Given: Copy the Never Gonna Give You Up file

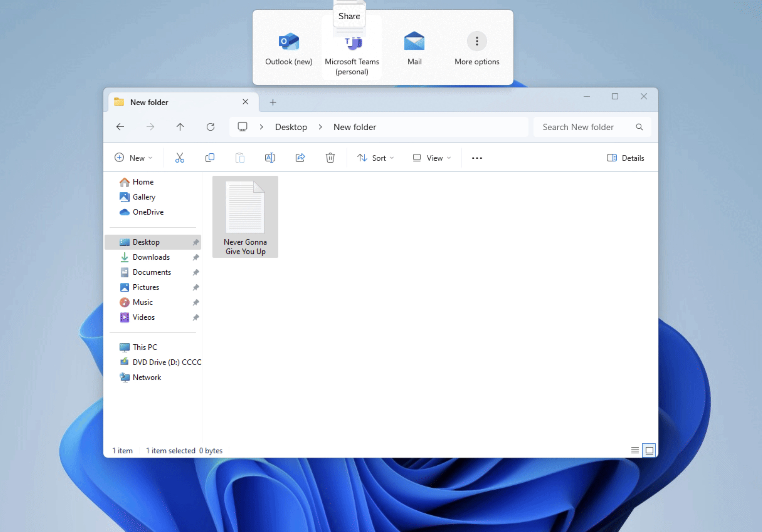Looking at the screenshot, I should (210, 158).
